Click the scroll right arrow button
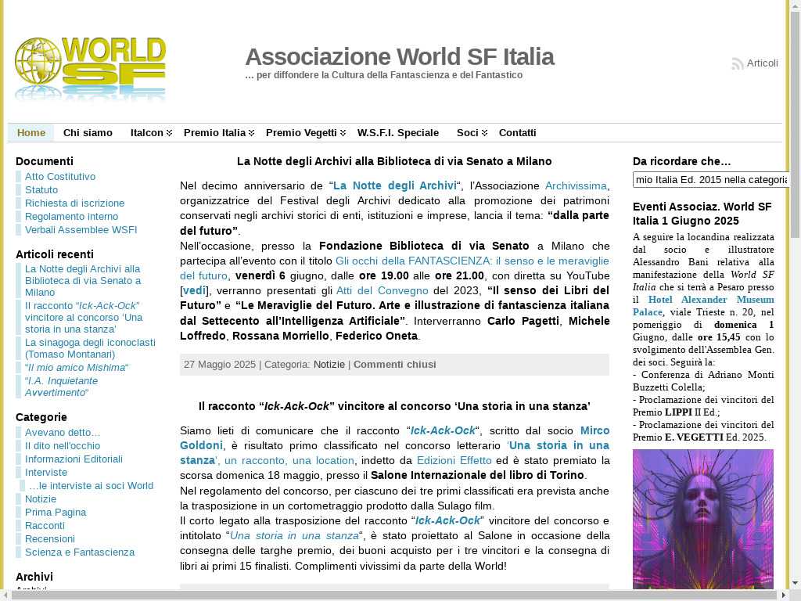 (785, 596)
